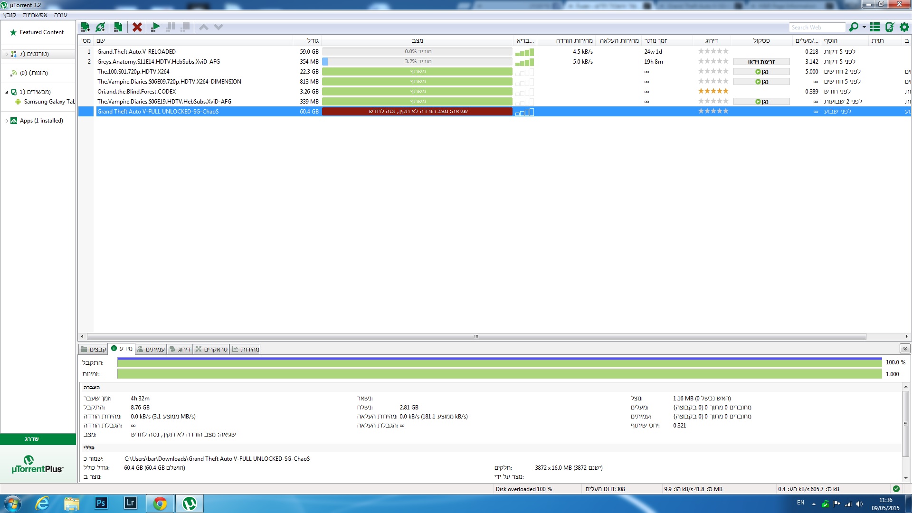This screenshot has height=513, width=912.
Task: Open the search engine dropdown arrow
Action: coord(864,27)
